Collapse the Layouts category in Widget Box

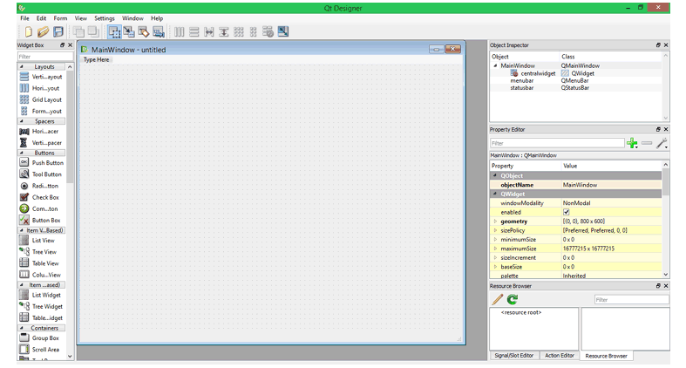tap(22, 66)
